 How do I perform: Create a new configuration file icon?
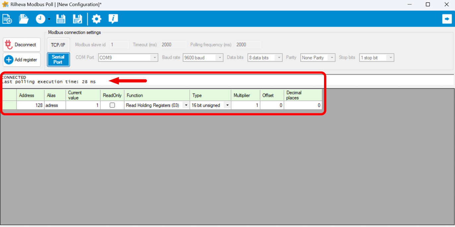[7, 19]
